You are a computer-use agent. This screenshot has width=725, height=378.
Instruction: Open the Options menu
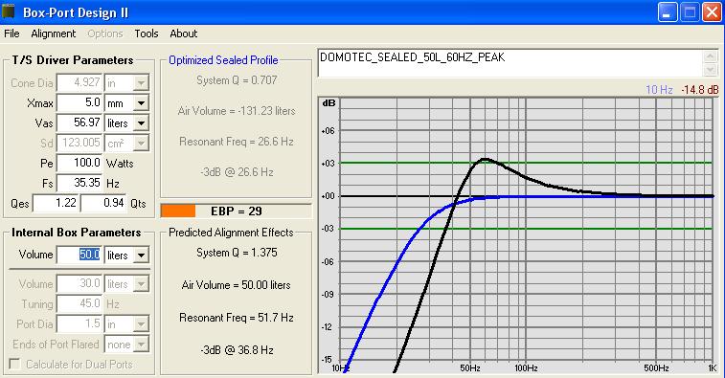105,33
